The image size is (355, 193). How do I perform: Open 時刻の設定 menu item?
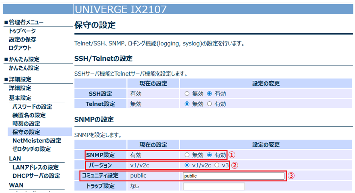click(x=26, y=123)
